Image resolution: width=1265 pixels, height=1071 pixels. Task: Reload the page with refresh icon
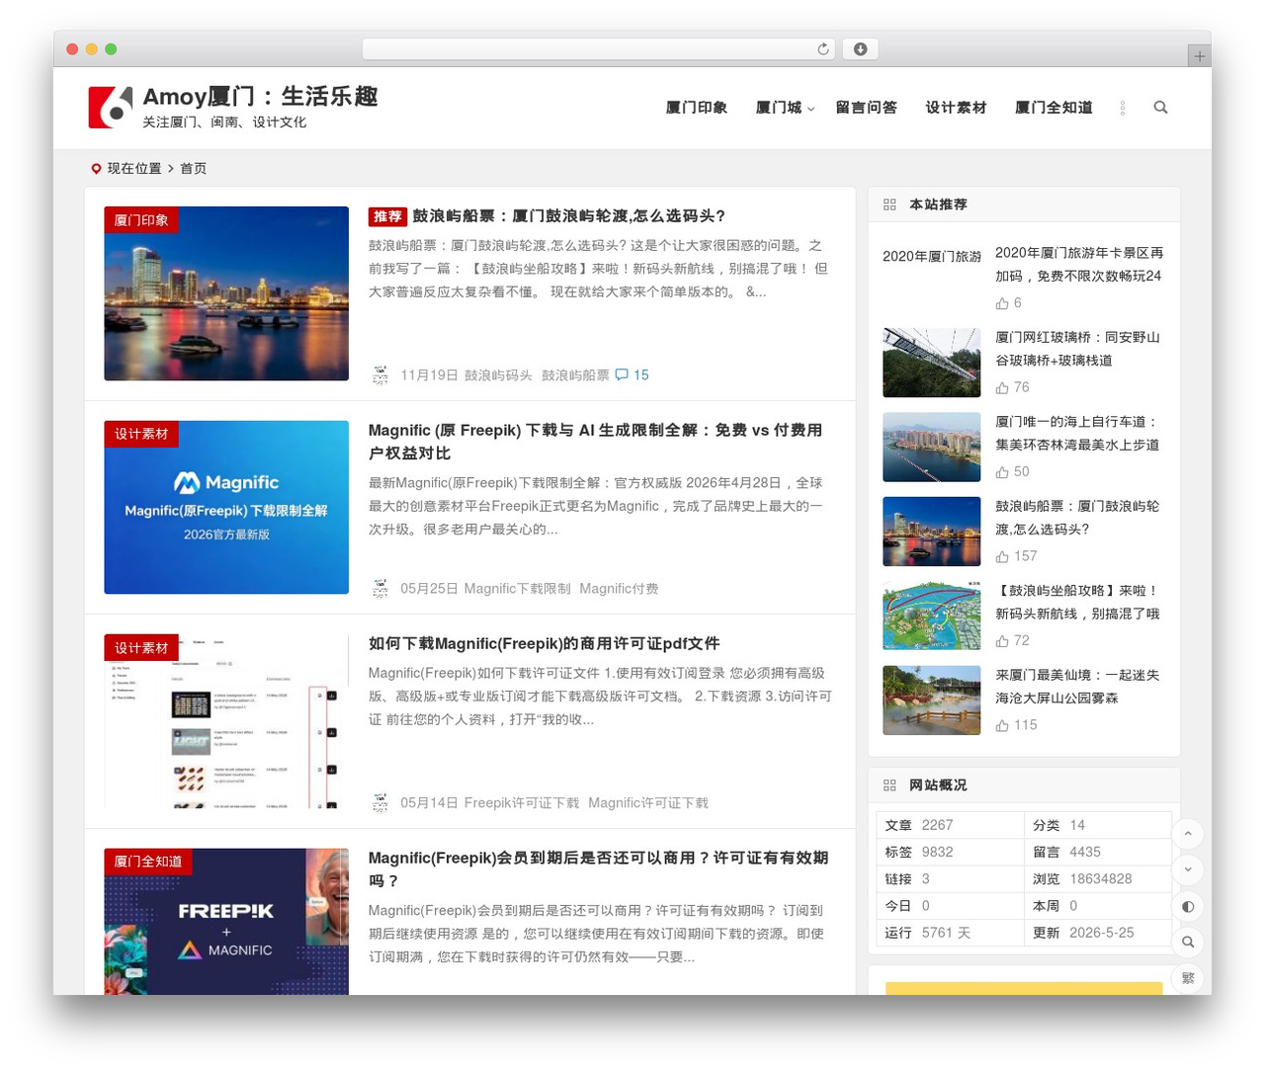(x=823, y=49)
